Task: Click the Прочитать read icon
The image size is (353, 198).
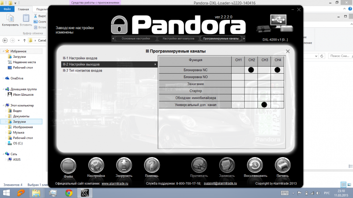Action: [199, 166]
